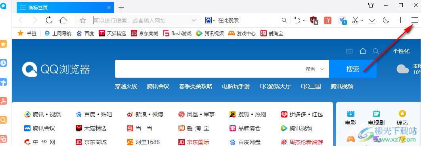
Task: Open the 游戏中心 bookmark
Action: [x=242, y=34]
